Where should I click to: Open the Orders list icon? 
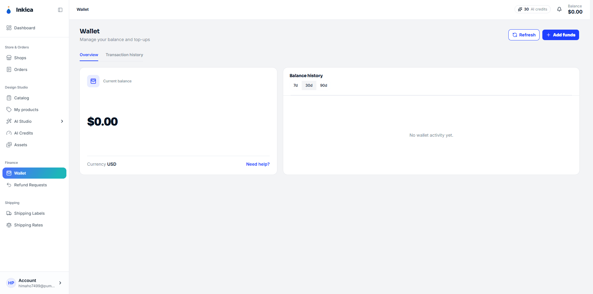9,69
